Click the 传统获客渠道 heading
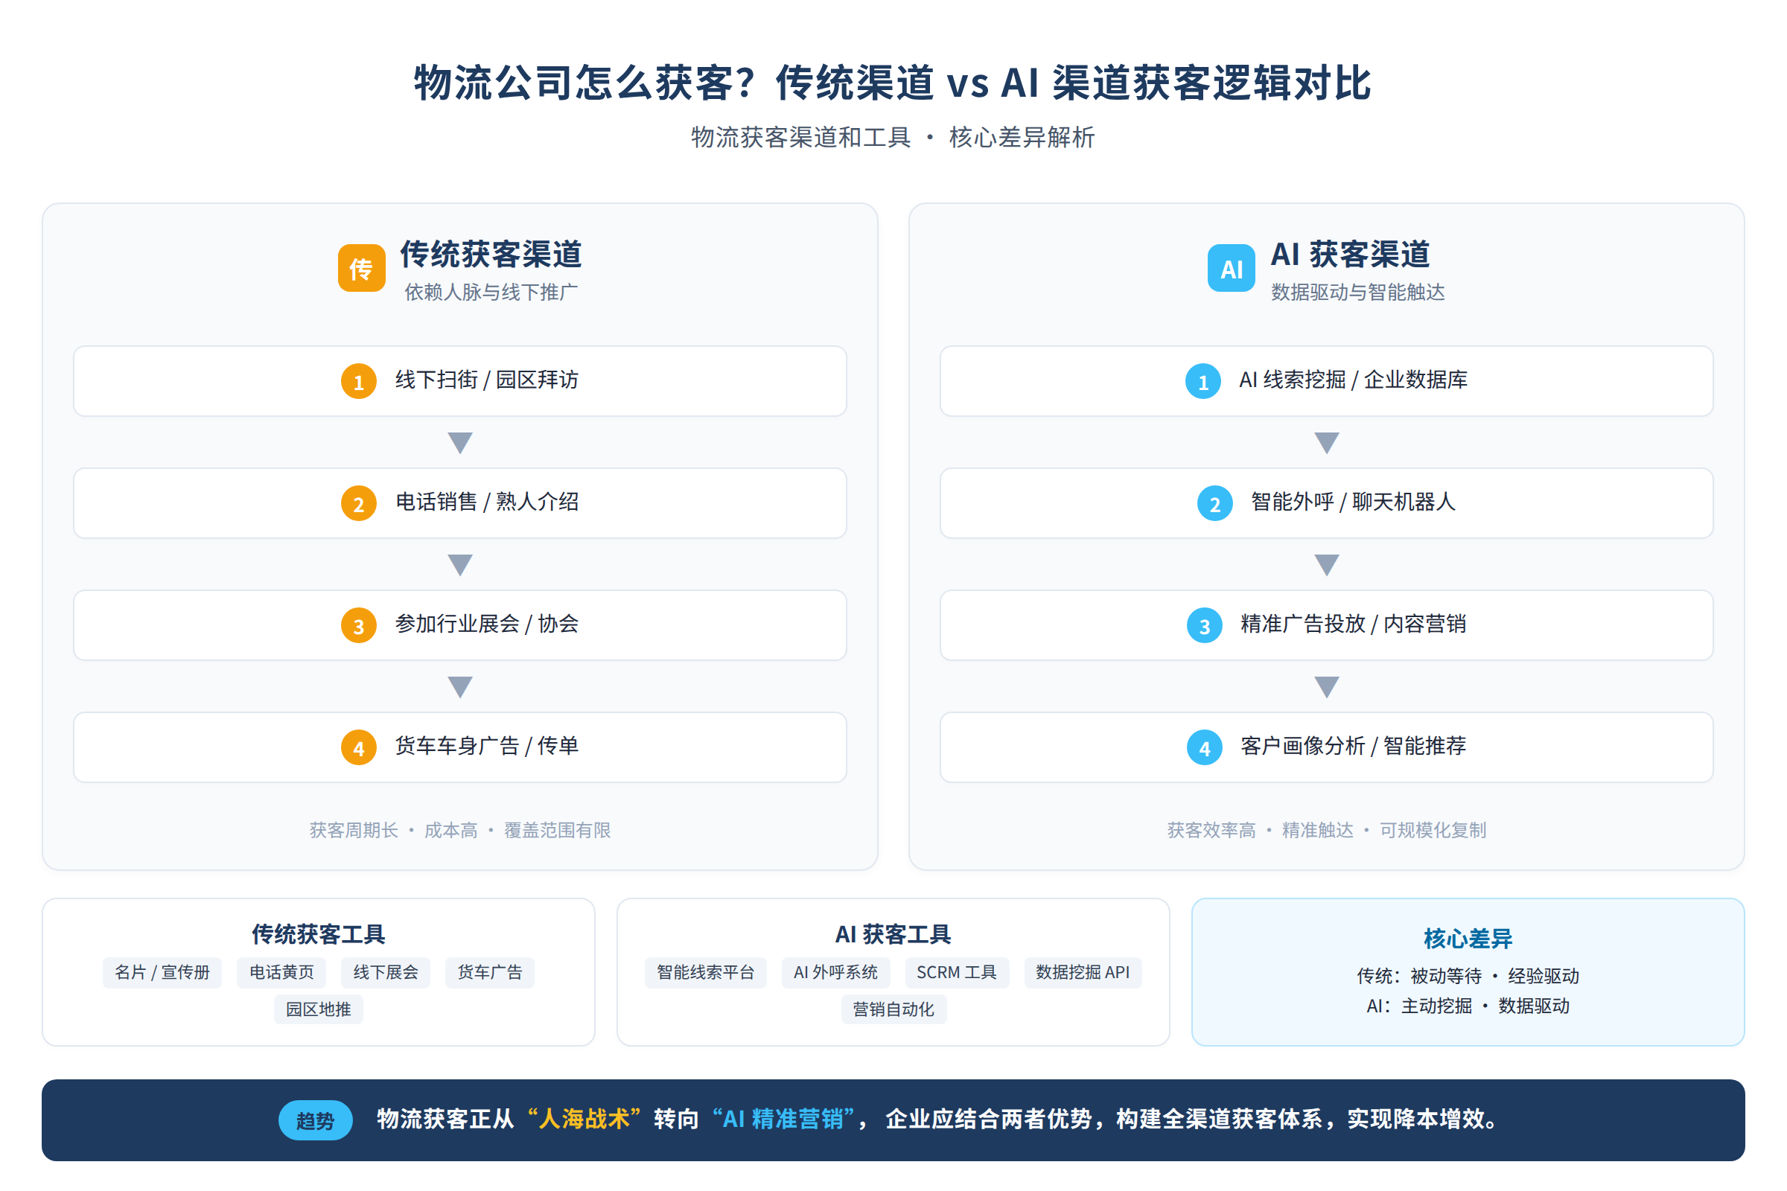This screenshot has width=1787, height=1191. [x=491, y=255]
